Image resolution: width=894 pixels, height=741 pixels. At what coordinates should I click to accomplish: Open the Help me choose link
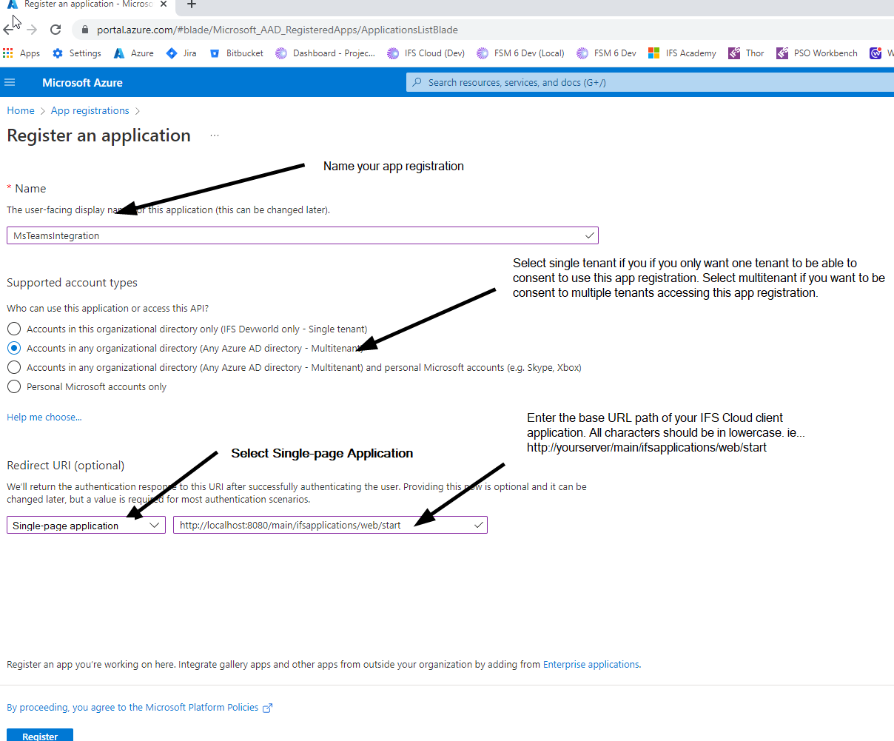(x=44, y=417)
